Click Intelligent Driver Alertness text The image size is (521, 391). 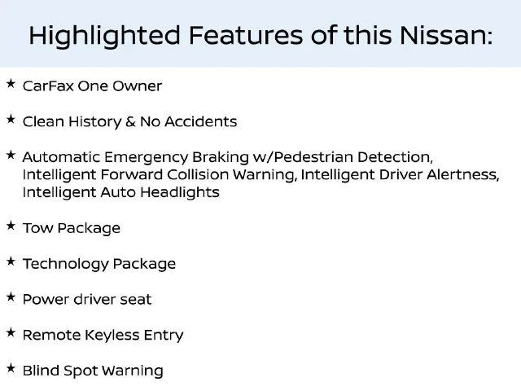(x=400, y=175)
